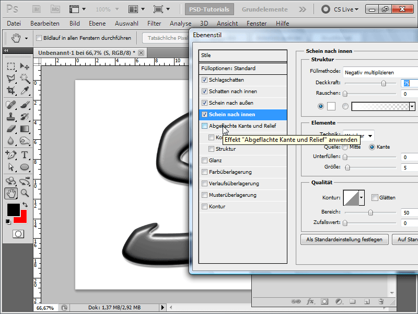Select the Blur tool
The image size is (418, 314).
coord(11,141)
